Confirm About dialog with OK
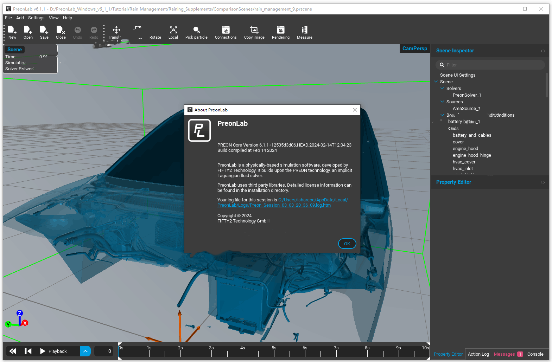552x362 pixels. point(347,244)
